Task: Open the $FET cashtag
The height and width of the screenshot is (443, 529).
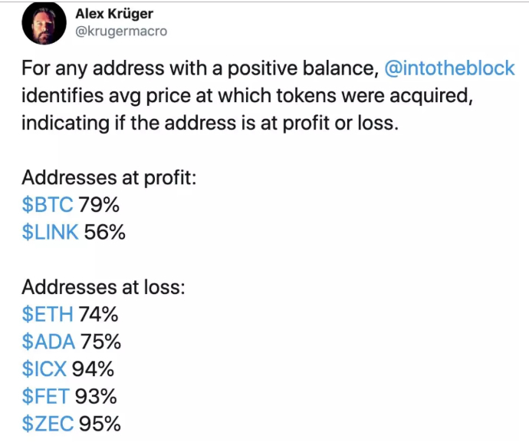Action: [x=45, y=396]
